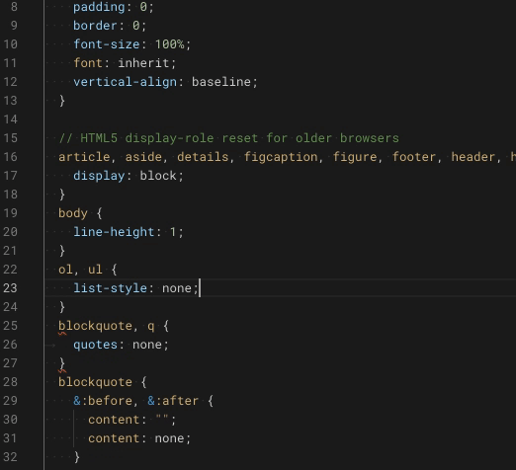Click the 'ol, ul {' selector line
Viewport: 516px width, 470px height.
pos(88,270)
